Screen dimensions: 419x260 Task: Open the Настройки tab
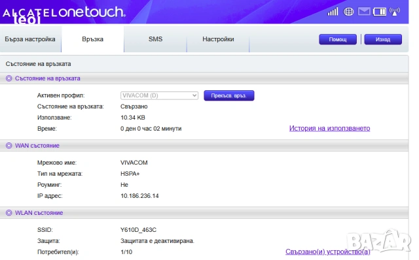[x=218, y=39]
